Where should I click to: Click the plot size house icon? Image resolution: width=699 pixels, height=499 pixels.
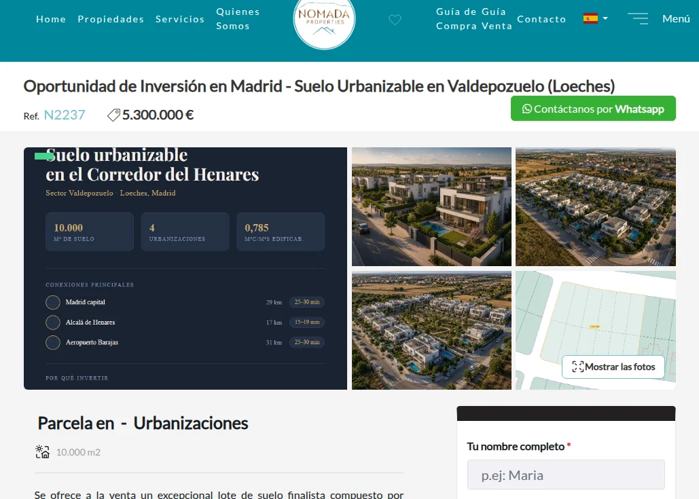point(43,451)
